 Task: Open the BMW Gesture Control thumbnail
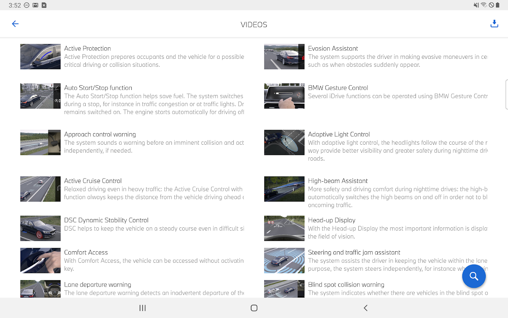[284, 96]
